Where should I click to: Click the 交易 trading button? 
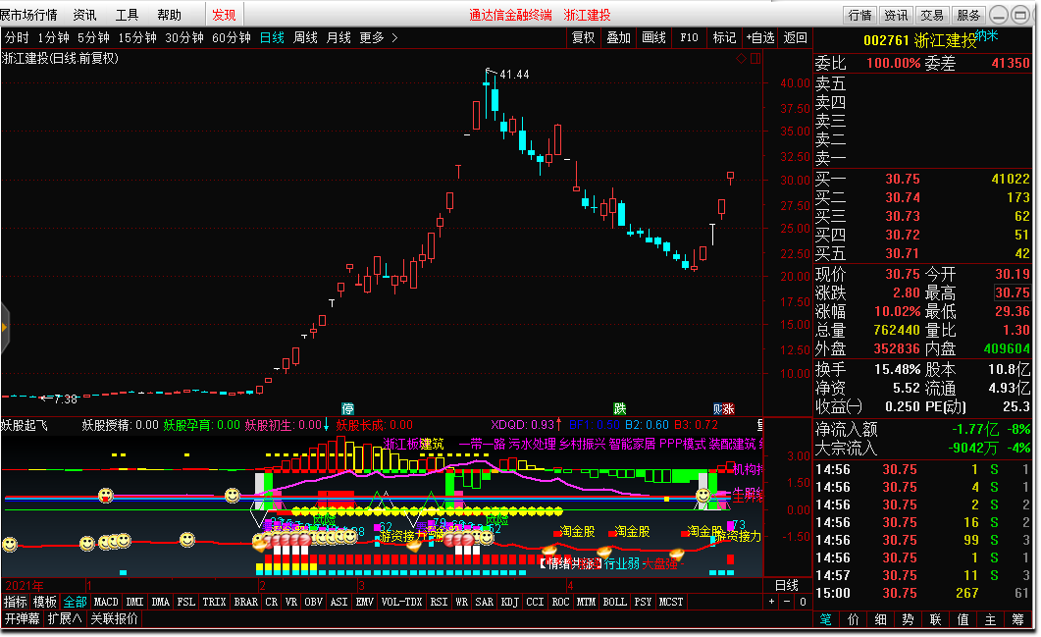(932, 16)
